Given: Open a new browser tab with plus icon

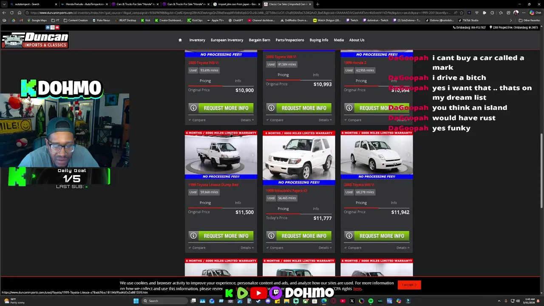Looking at the screenshot, I should tap(317, 4).
